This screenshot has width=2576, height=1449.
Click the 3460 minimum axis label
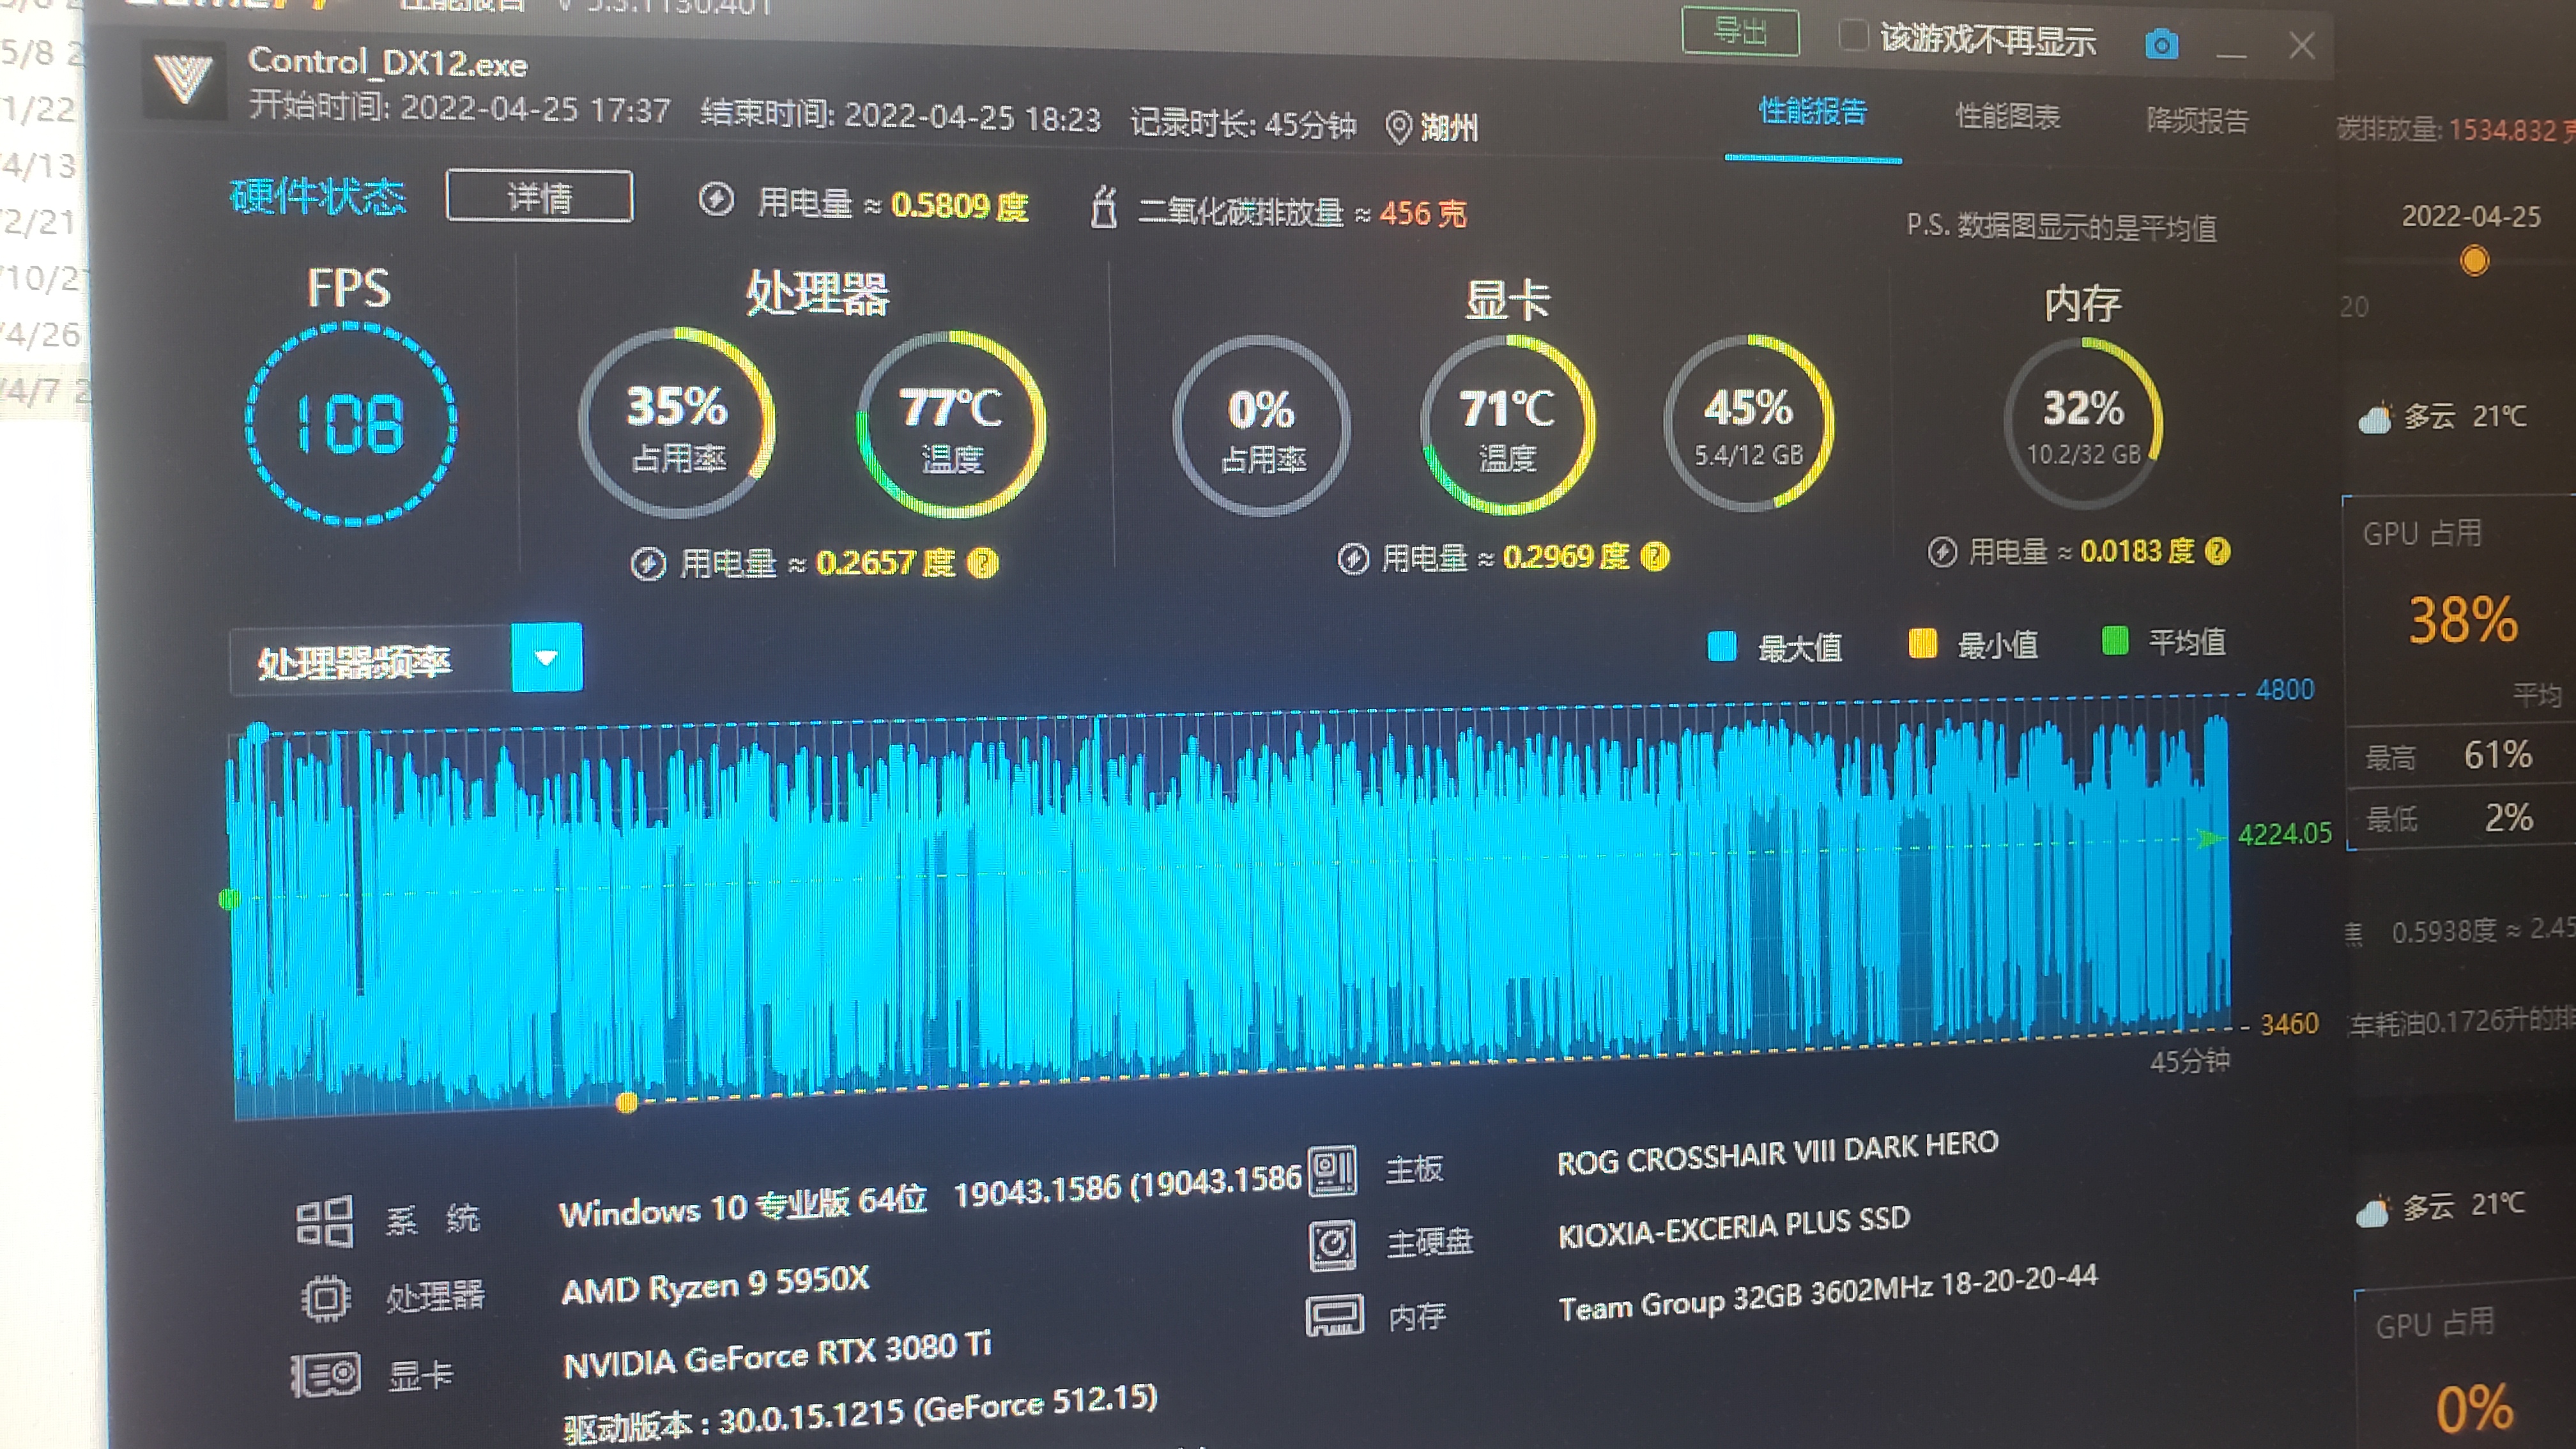pyautogui.click(x=2289, y=1024)
